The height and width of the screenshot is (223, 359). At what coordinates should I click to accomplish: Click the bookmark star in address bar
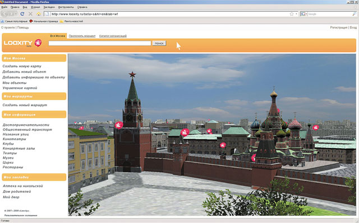tap(292, 14)
